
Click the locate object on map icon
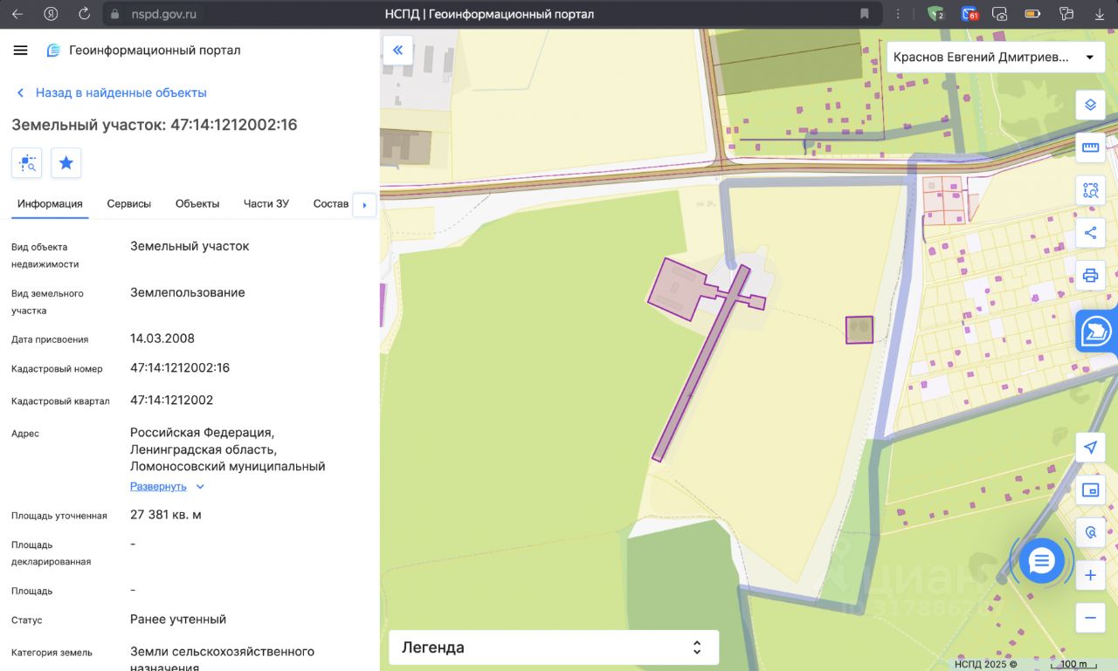pos(26,162)
